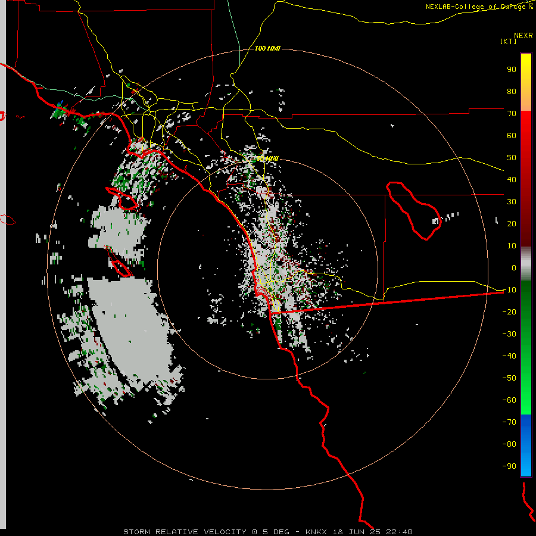The height and width of the screenshot is (536, 536).
Task: Click the 60 value on velocity scale
Action: 512,135
